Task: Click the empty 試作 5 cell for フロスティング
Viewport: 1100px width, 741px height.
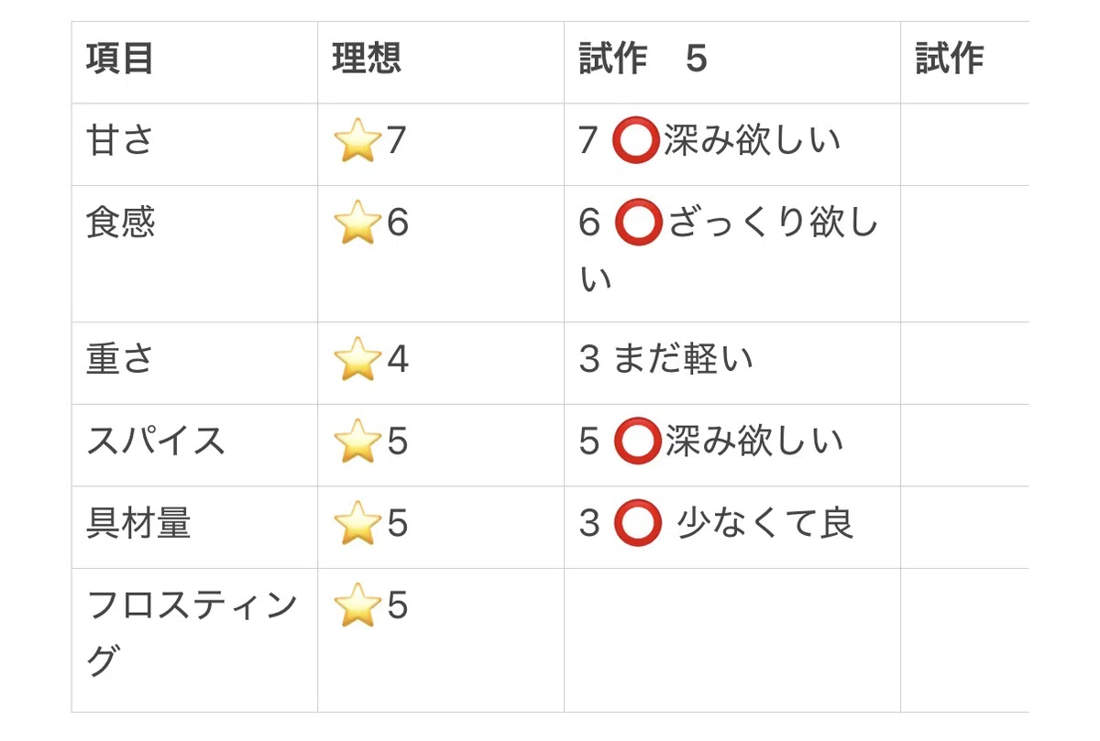Action: click(x=732, y=640)
